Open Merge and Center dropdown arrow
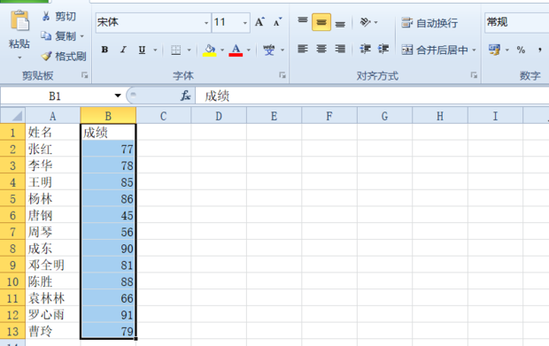 click(x=474, y=50)
